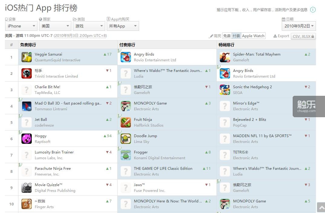Click the MONOPOLY Game icon in grossing ranking
Image resolution: width=325 pixels, height=213 pixels.
pos(225,204)
